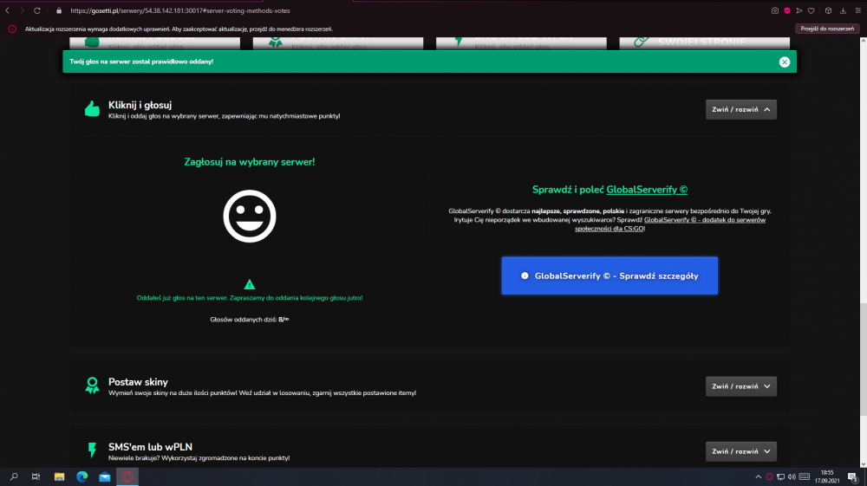This screenshot has height=486, width=867.
Task: Click the 'Głosów oddanych dziś' counter text
Action: [250, 319]
